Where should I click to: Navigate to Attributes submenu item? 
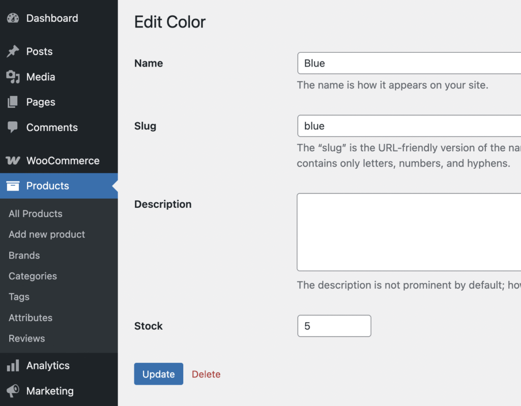pyautogui.click(x=31, y=318)
